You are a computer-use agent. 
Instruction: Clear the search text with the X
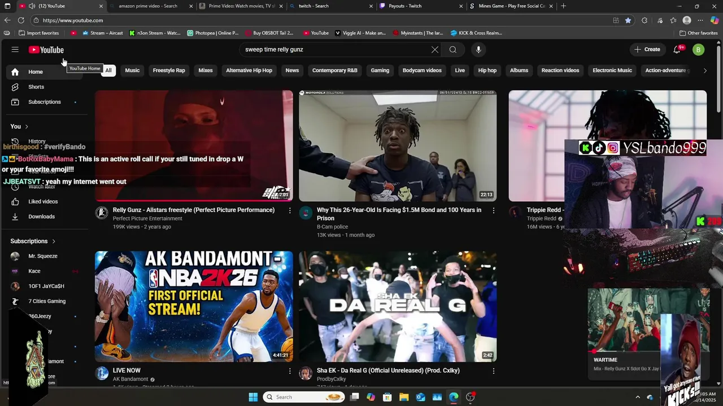(435, 50)
